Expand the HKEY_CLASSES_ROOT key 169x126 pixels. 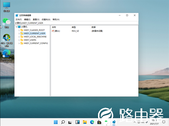(19, 30)
